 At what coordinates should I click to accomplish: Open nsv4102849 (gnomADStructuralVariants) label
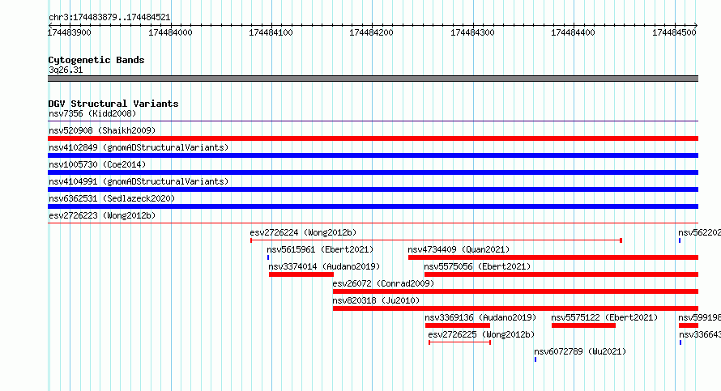139,147
